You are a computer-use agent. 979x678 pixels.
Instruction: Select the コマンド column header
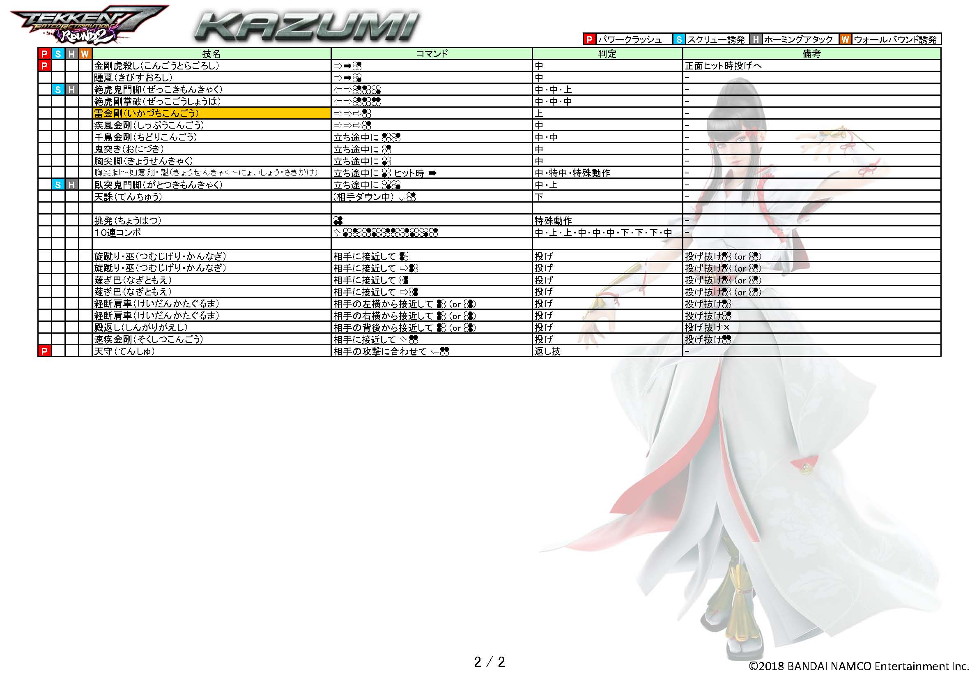[x=431, y=53]
